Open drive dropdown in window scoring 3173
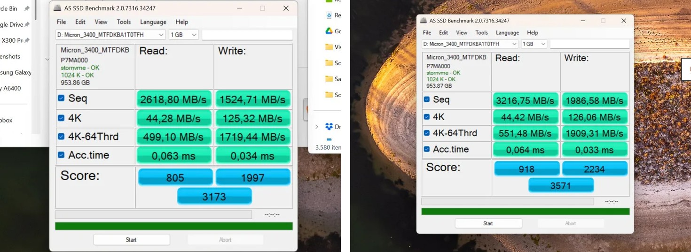This screenshot has width=691, height=252. point(110,35)
